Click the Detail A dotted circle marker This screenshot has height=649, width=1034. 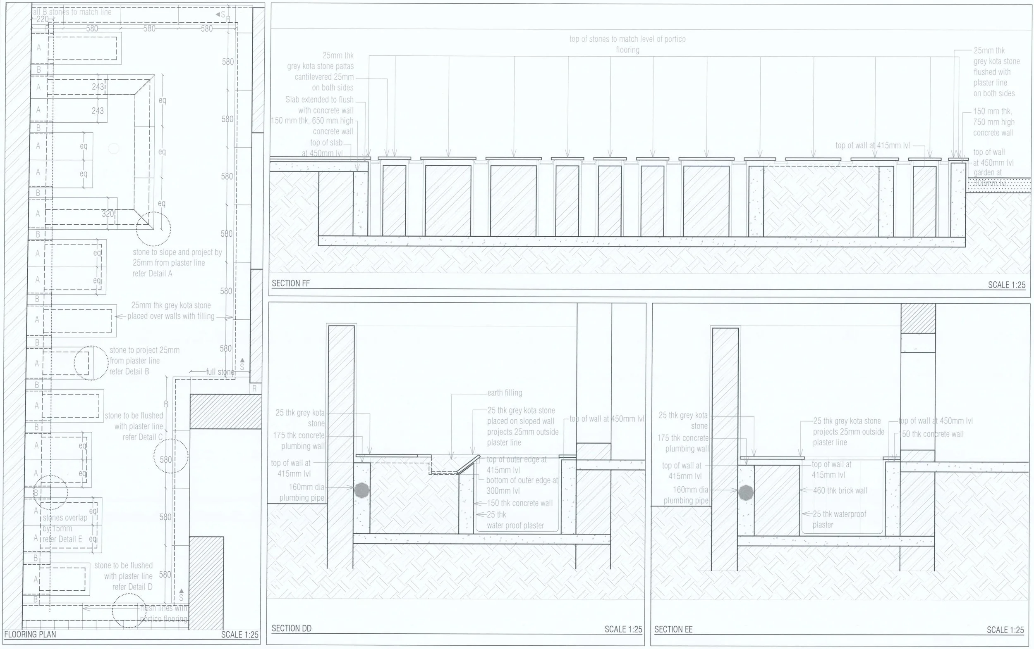point(153,228)
